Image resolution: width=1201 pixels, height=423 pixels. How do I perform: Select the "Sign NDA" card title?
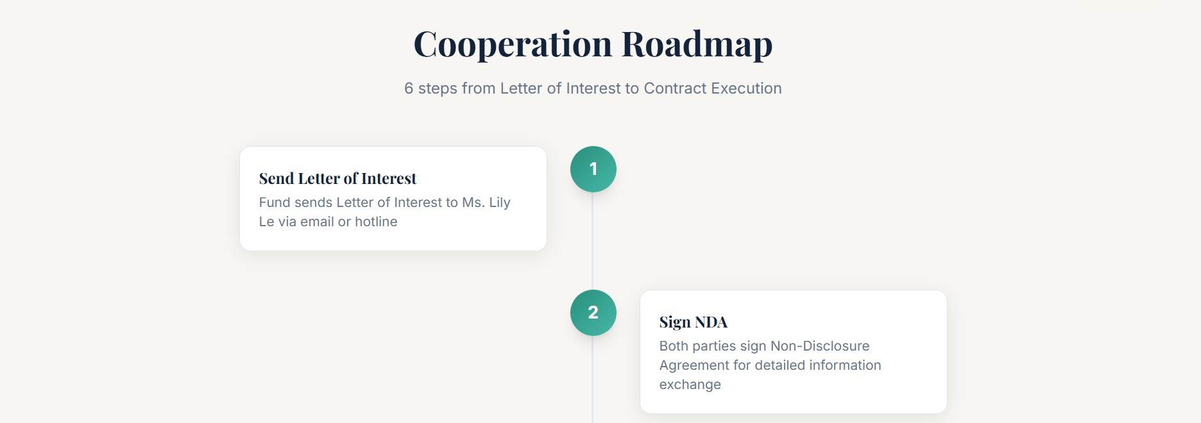pyautogui.click(x=693, y=322)
